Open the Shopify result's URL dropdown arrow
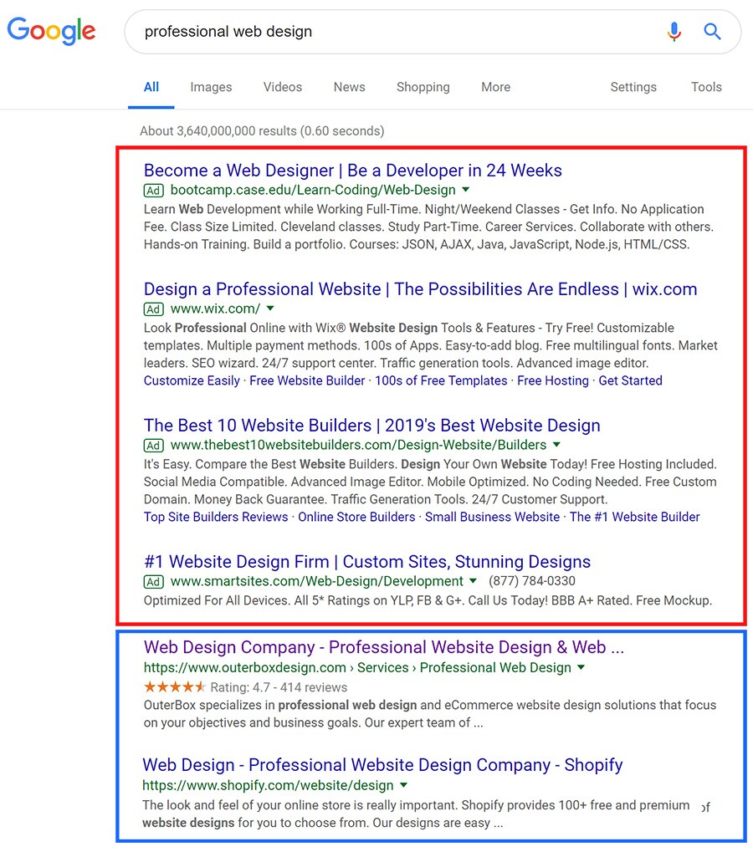The height and width of the screenshot is (852, 753). 403,785
